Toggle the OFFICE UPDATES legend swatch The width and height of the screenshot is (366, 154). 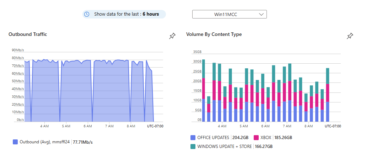coord(193,137)
